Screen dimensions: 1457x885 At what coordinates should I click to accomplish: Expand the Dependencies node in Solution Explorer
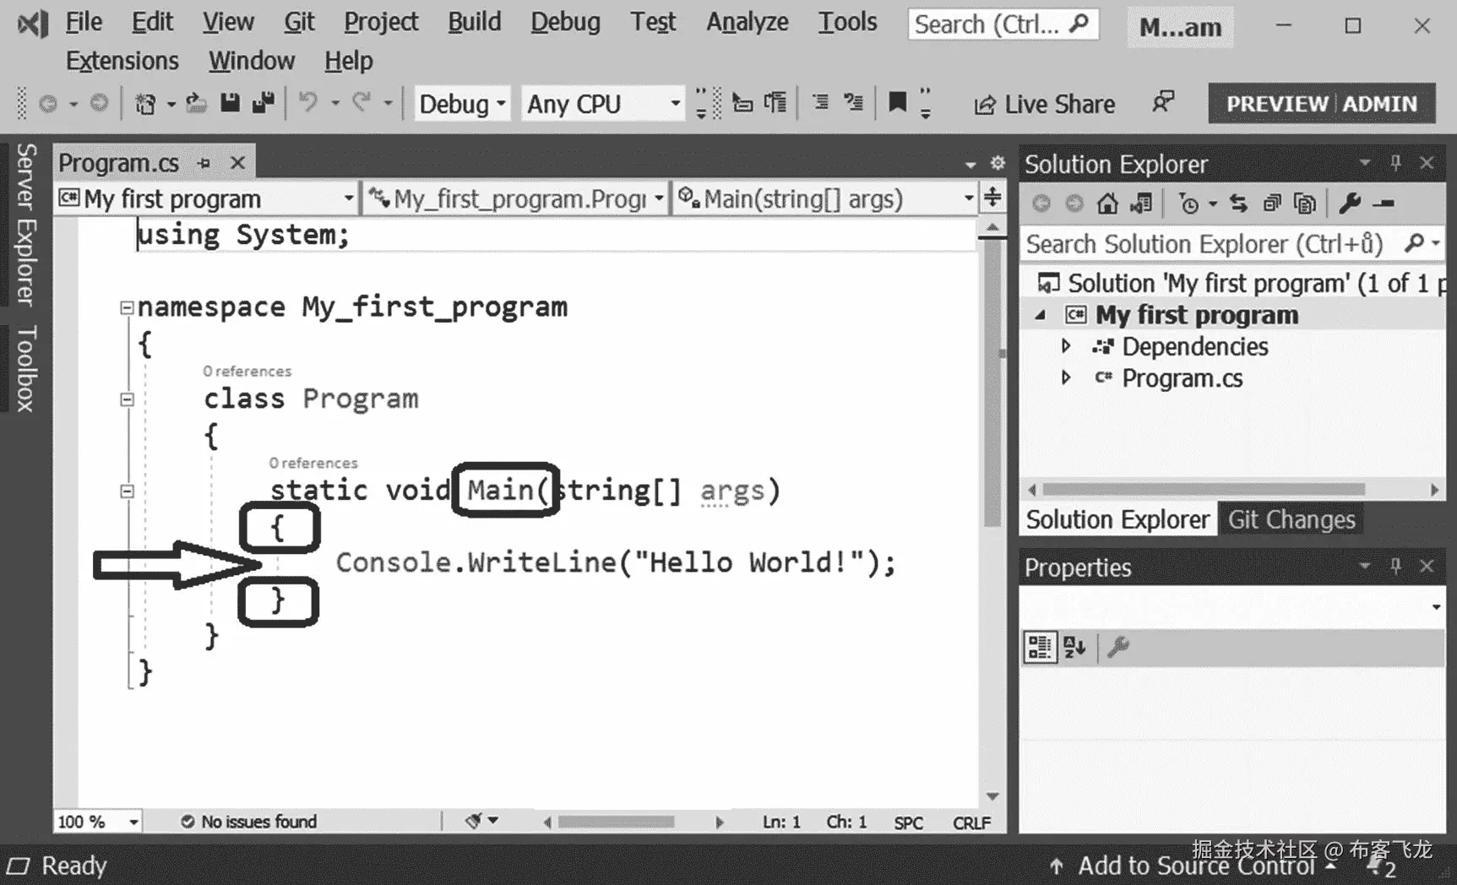coord(1066,345)
